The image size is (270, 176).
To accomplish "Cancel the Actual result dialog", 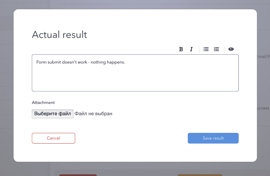I will click(x=53, y=138).
